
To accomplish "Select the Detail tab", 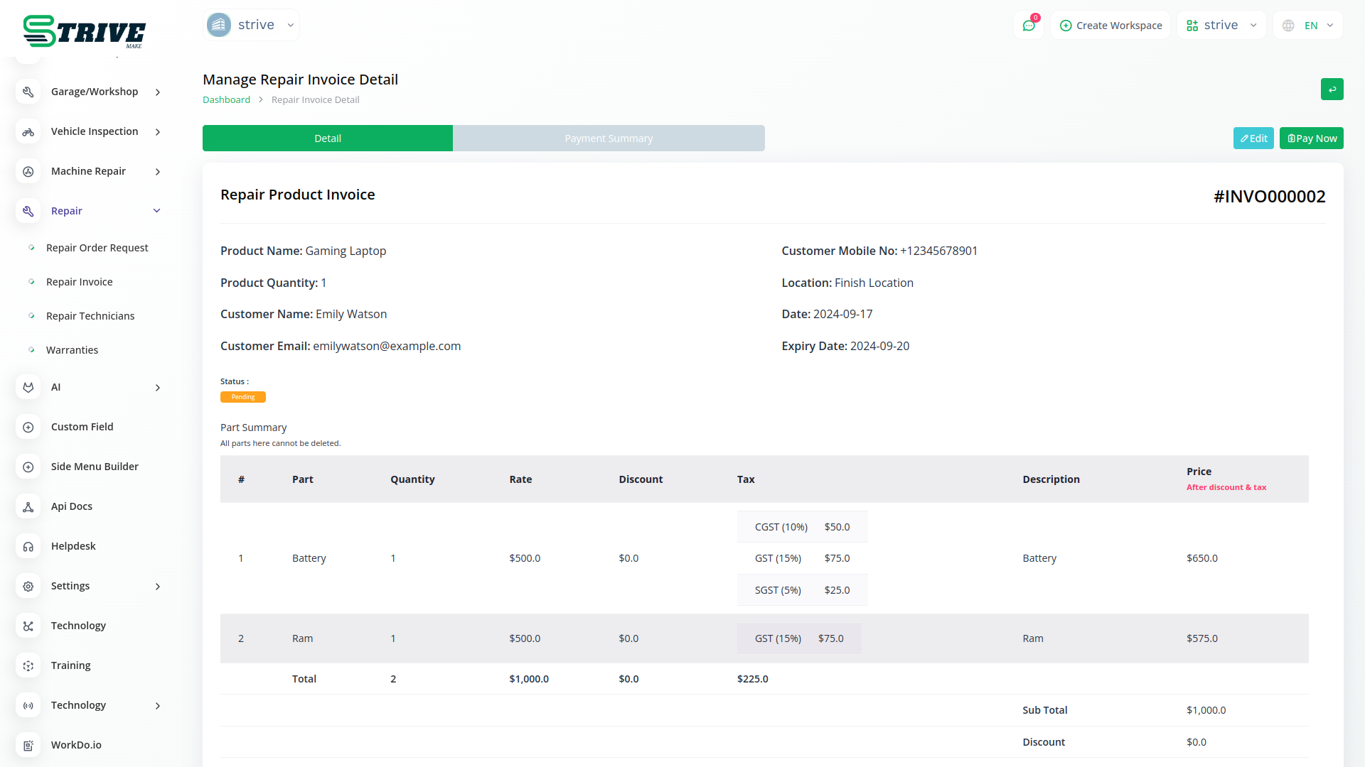I will coord(328,138).
